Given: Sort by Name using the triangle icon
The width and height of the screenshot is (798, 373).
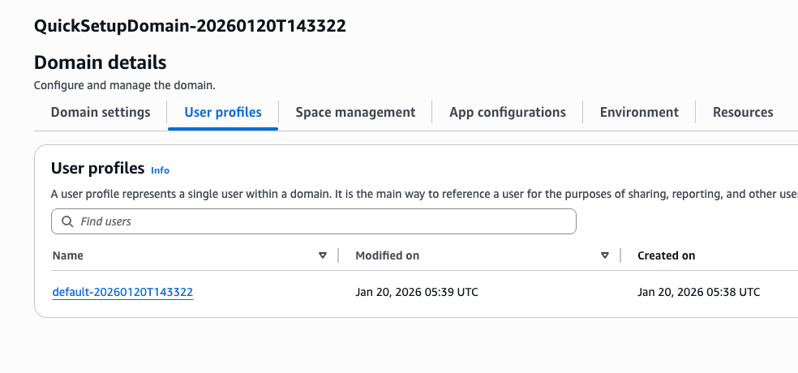Looking at the screenshot, I should point(323,255).
